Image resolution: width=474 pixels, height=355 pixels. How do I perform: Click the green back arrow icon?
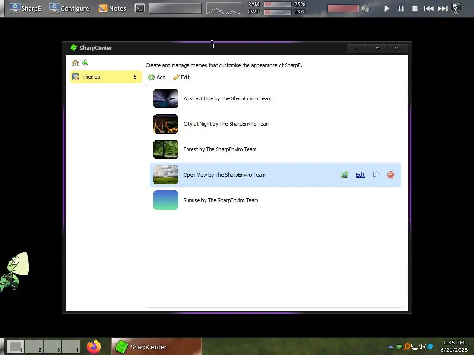[85, 63]
